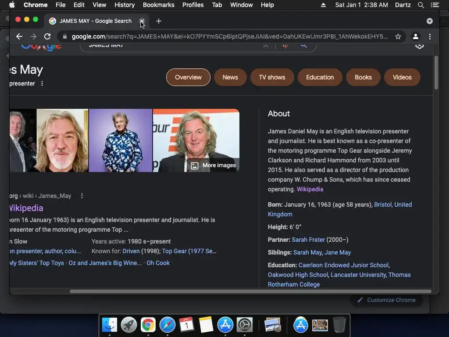Submit search with the magnifier icon
Screen dimensions: 449x337
tap(303, 46)
